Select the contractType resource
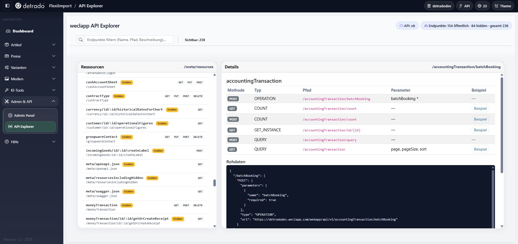 pyautogui.click(x=145, y=98)
